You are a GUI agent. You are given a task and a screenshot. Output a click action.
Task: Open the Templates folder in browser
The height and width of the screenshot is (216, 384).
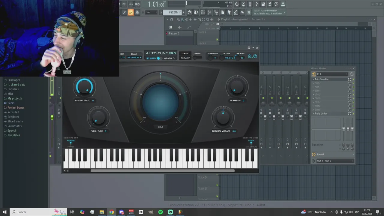13,135
